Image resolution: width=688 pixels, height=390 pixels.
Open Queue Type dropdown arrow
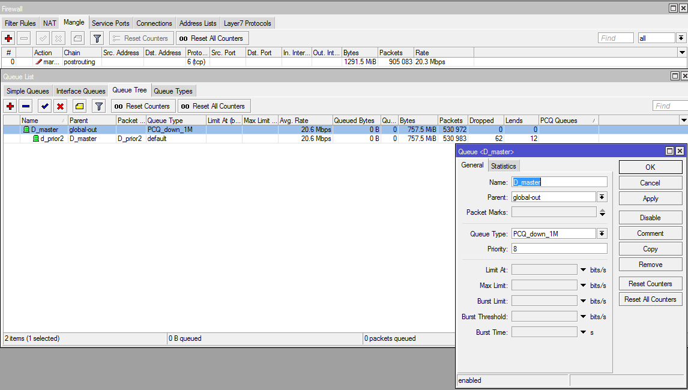[602, 233]
